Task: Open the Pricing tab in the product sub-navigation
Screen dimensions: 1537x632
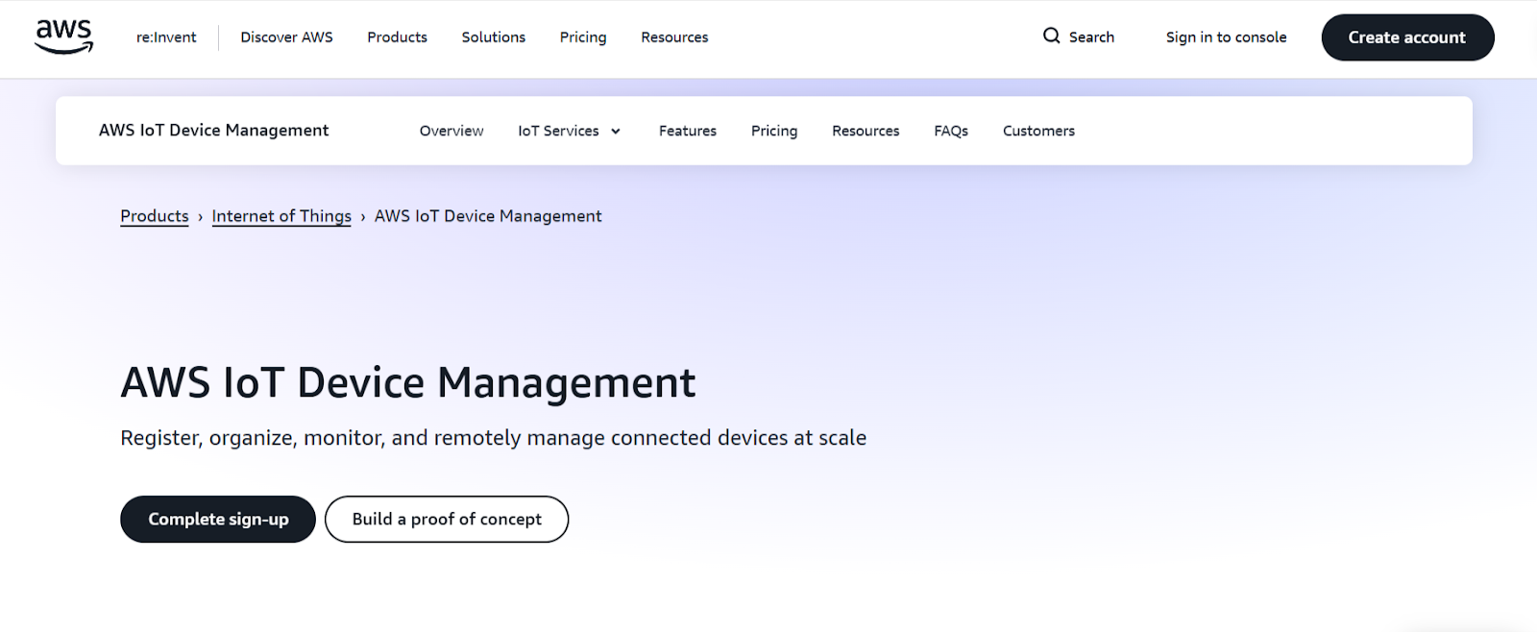Action: point(774,131)
